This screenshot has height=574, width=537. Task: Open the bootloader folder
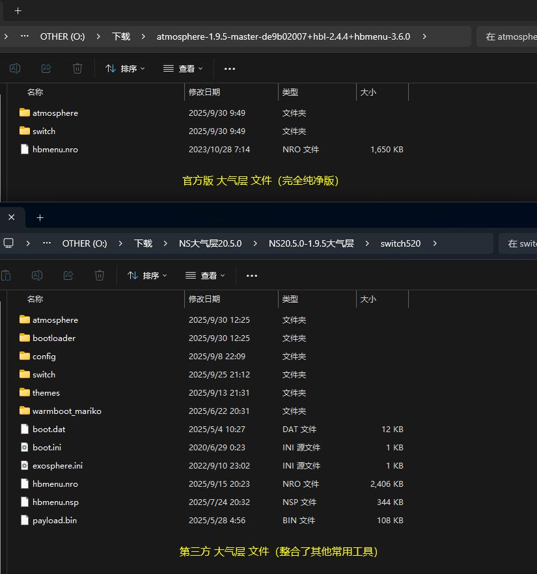(x=53, y=338)
